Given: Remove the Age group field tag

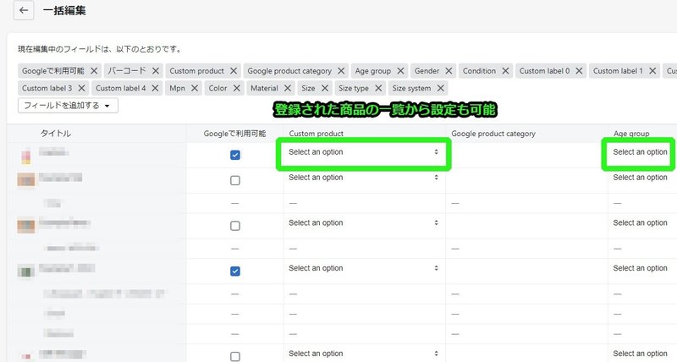Looking at the screenshot, I should pos(400,71).
